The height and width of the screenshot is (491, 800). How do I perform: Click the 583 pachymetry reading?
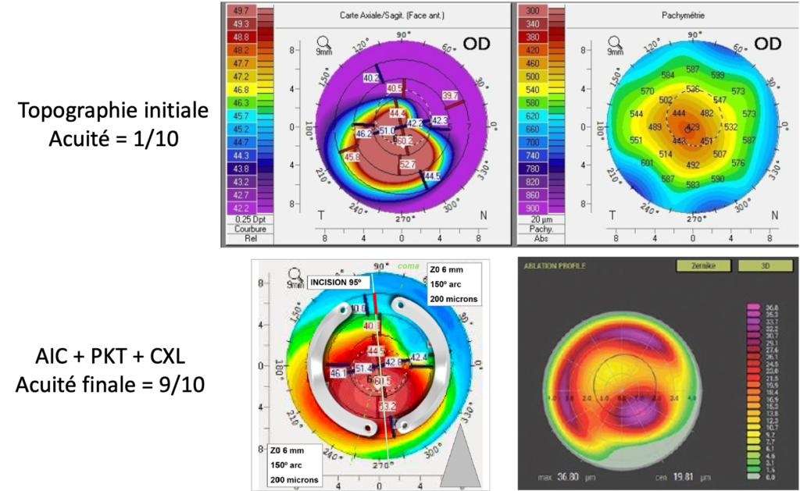click(692, 184)
